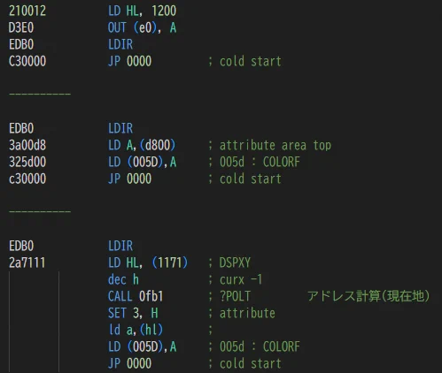The width and height of the screenshot is (442, 373).
Task: Select the instruction CALL 0fb1
Action: coord(136,296)
